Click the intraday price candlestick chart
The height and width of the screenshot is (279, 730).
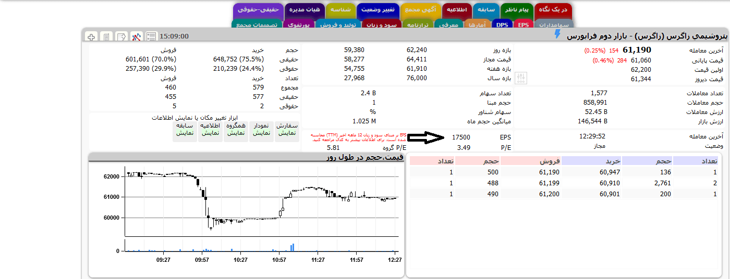click(262, 202)
